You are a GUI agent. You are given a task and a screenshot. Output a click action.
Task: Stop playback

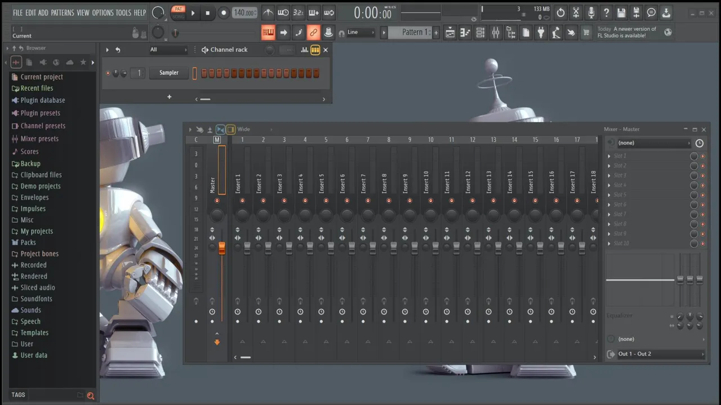pyautogui.click(x=207, y=13)
